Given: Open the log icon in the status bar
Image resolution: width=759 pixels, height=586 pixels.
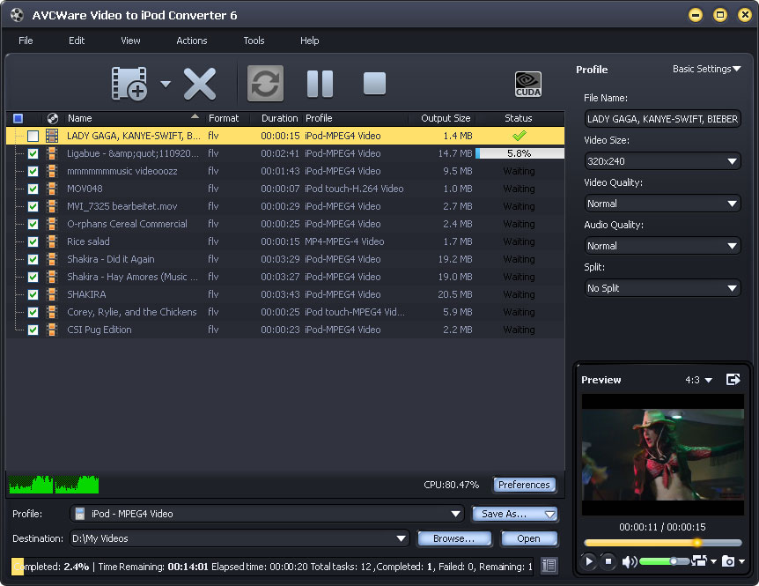Looking at the screenshot, I should coord(549,567).
